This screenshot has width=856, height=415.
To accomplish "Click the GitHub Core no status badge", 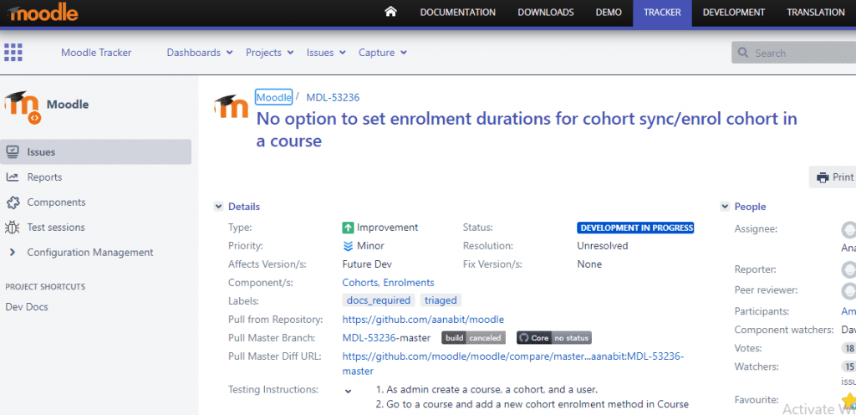I will (554, 338).
